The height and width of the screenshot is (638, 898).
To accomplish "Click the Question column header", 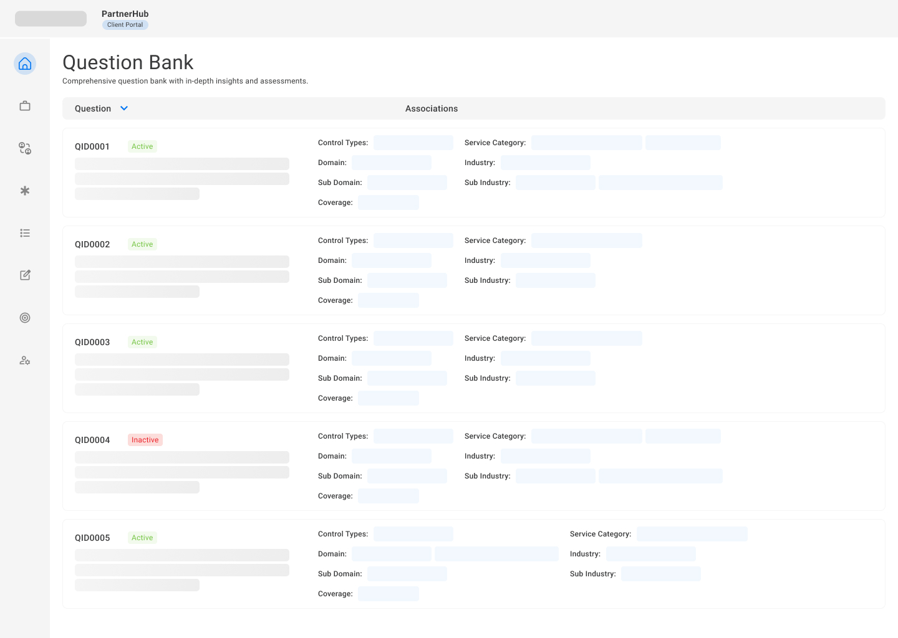I will point(93,108).
